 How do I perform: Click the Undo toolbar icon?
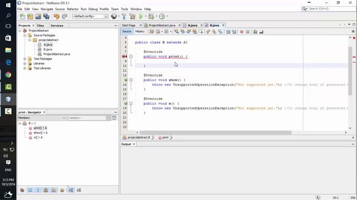[x=56, y=16]
